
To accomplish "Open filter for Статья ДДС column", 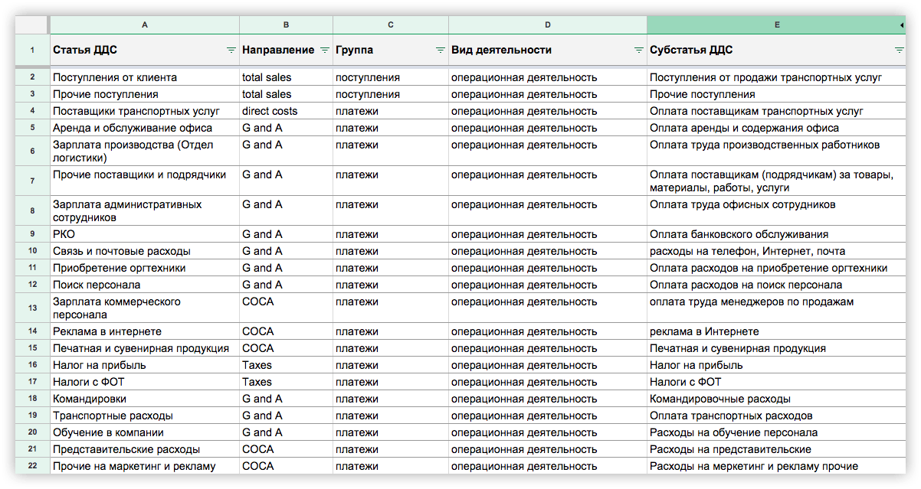I will pos(231,51).
